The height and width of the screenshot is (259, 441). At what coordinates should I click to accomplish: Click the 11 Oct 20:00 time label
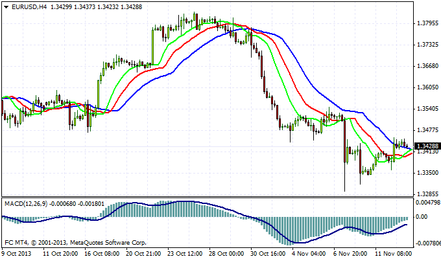point(60,254)
